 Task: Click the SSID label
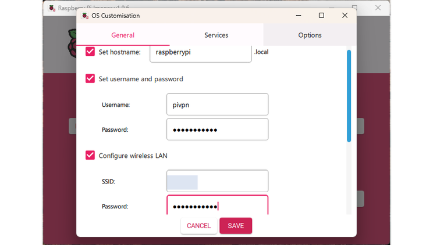click(x=108, y=182)
